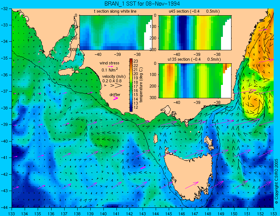Screen dimensions: 280x216
Task: Click the dark red top of temperature colorbar
Action: (131, 60)
